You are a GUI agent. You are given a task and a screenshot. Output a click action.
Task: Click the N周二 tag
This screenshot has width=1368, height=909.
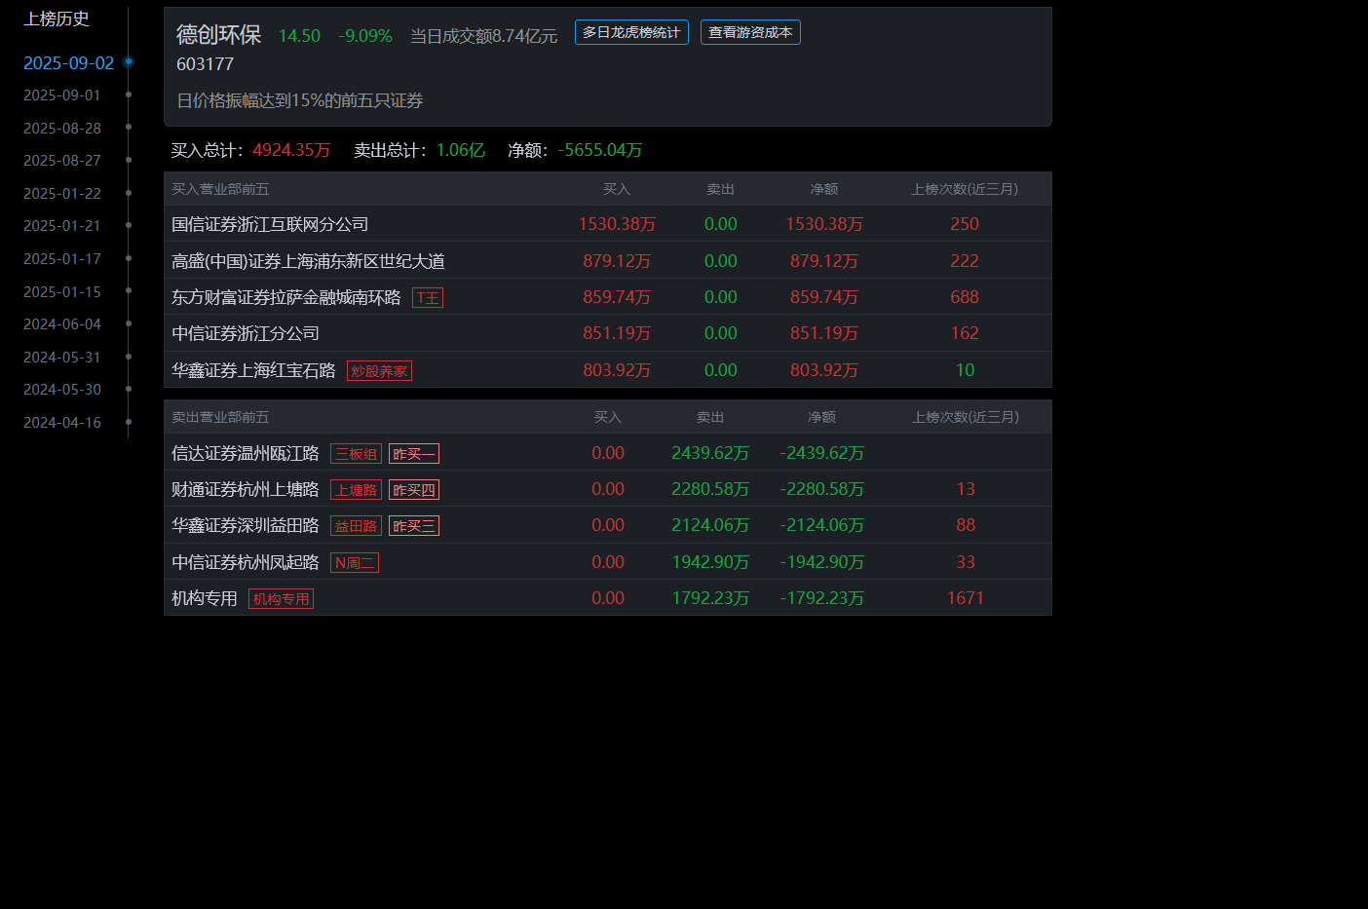click(355, 563)
